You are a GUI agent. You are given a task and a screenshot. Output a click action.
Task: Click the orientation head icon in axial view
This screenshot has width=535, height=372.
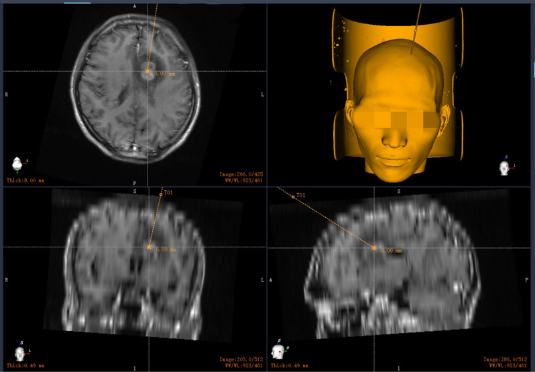pyautogui.click(x=17, y=164)
